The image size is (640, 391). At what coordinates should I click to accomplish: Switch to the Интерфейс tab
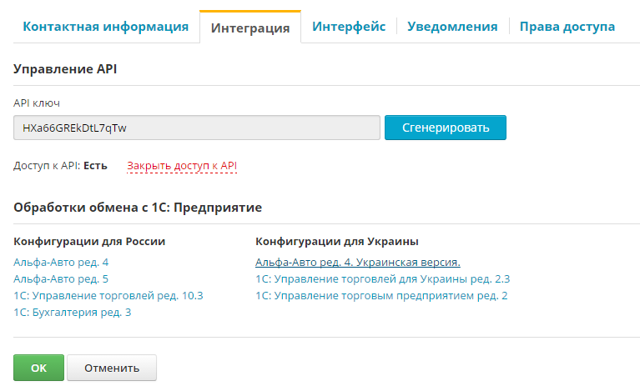tap(348, 27)
